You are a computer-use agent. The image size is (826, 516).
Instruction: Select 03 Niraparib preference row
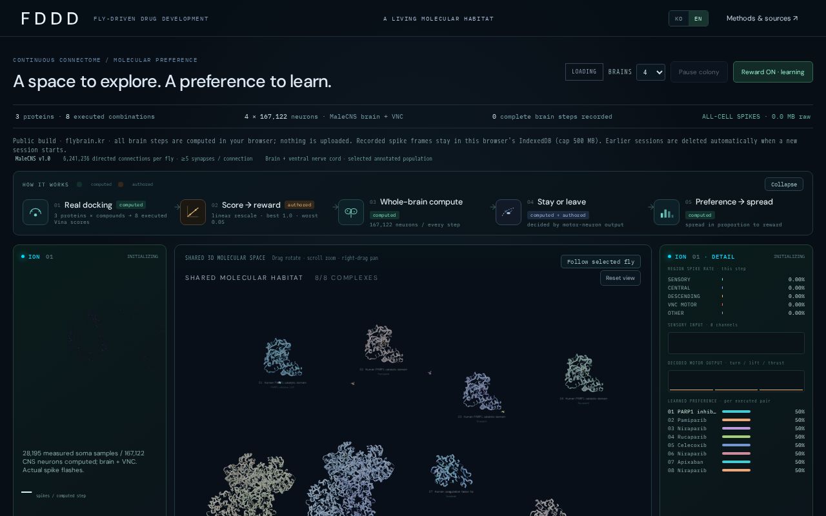(x=736, y=428)
